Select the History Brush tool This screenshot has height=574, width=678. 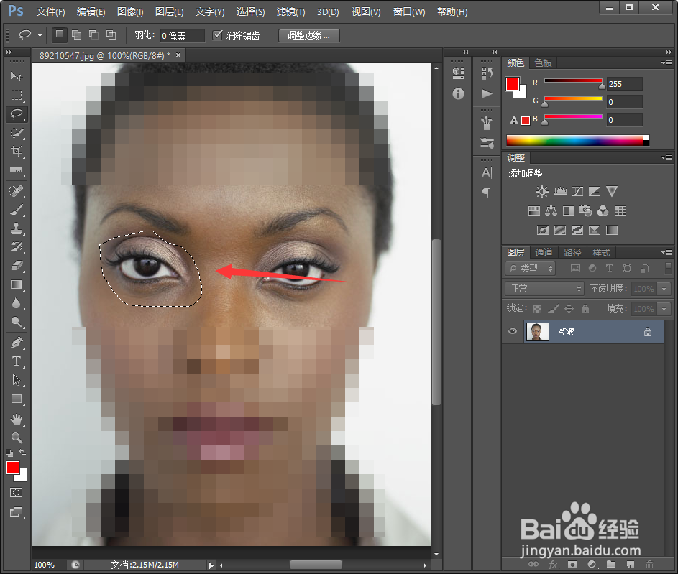point(17,246)
